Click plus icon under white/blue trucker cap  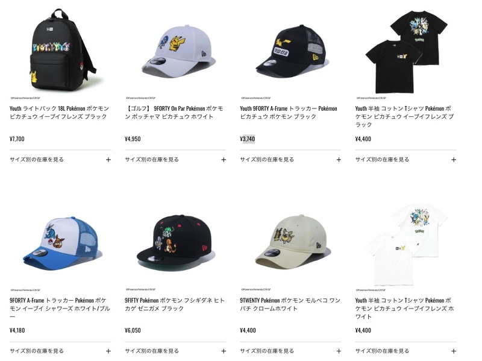click(108, 351)
